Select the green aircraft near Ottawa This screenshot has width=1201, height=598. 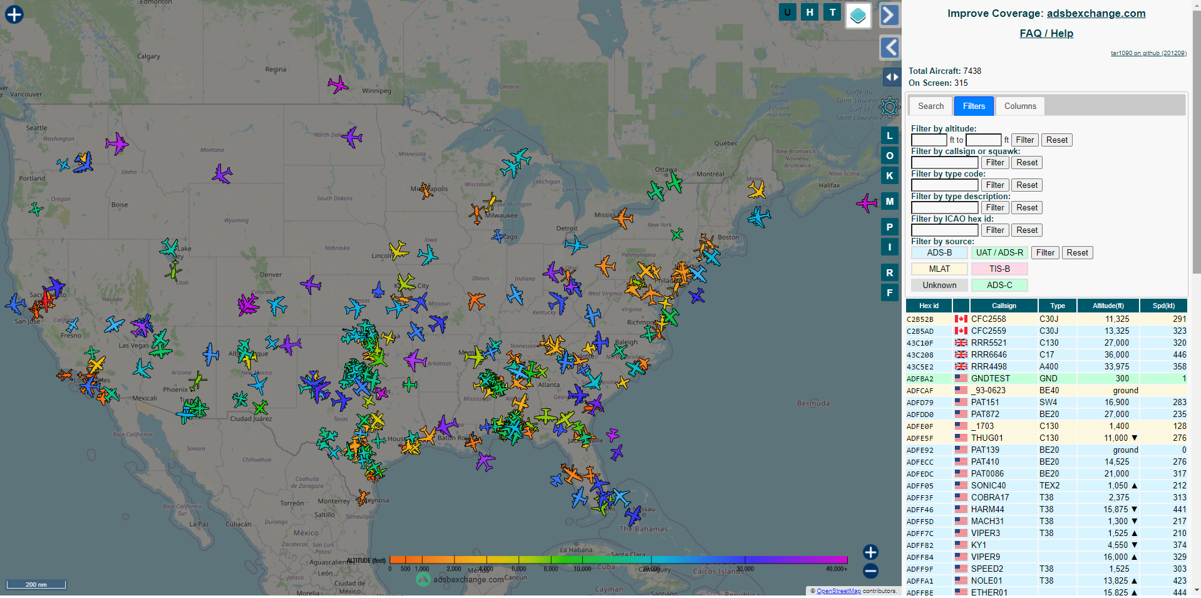[674, 183]
